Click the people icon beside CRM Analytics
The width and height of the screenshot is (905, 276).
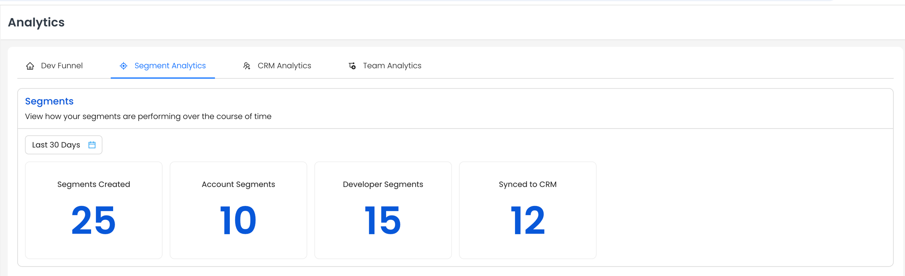tap(247, 66)
